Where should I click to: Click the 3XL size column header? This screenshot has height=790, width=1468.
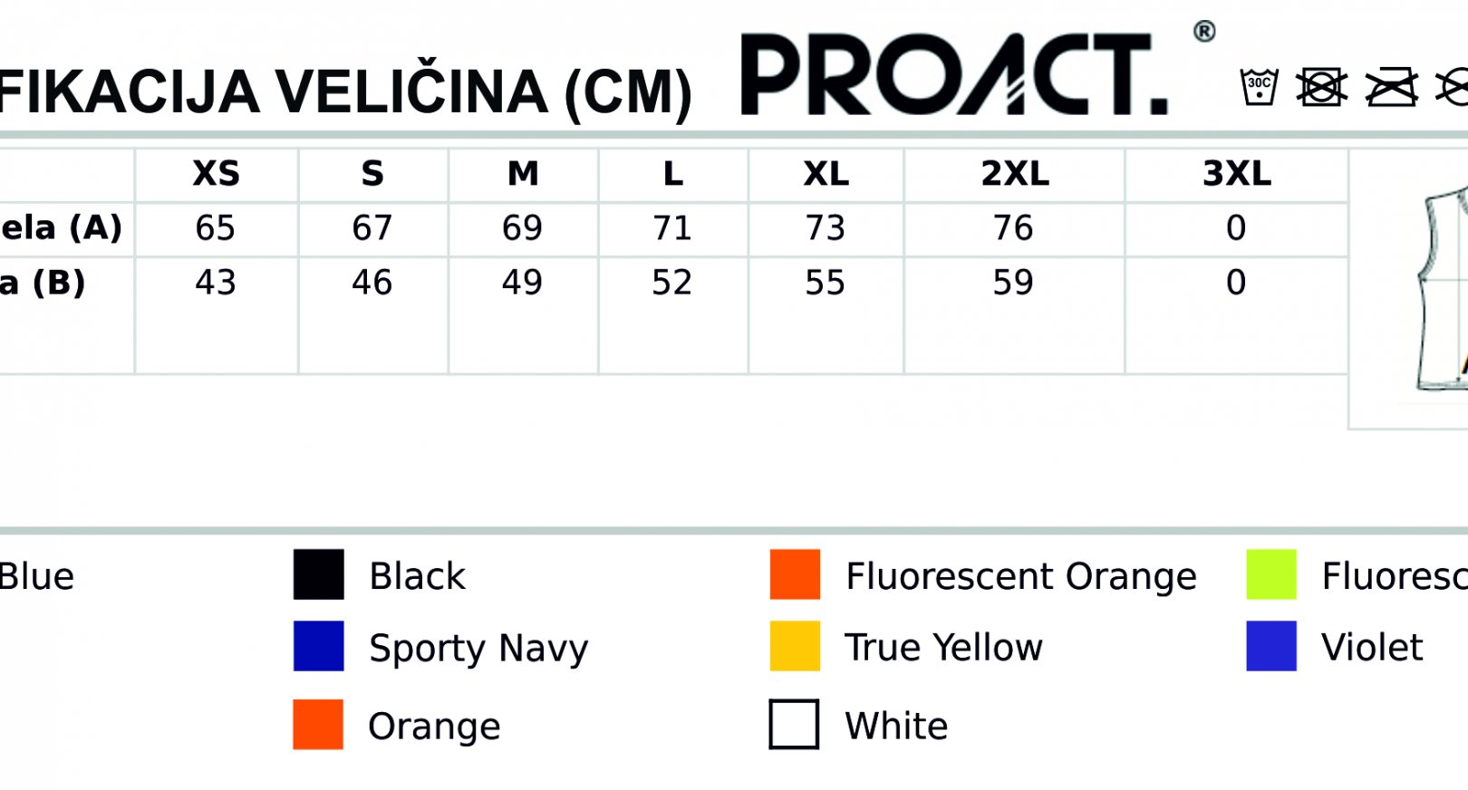(1237, 174)
